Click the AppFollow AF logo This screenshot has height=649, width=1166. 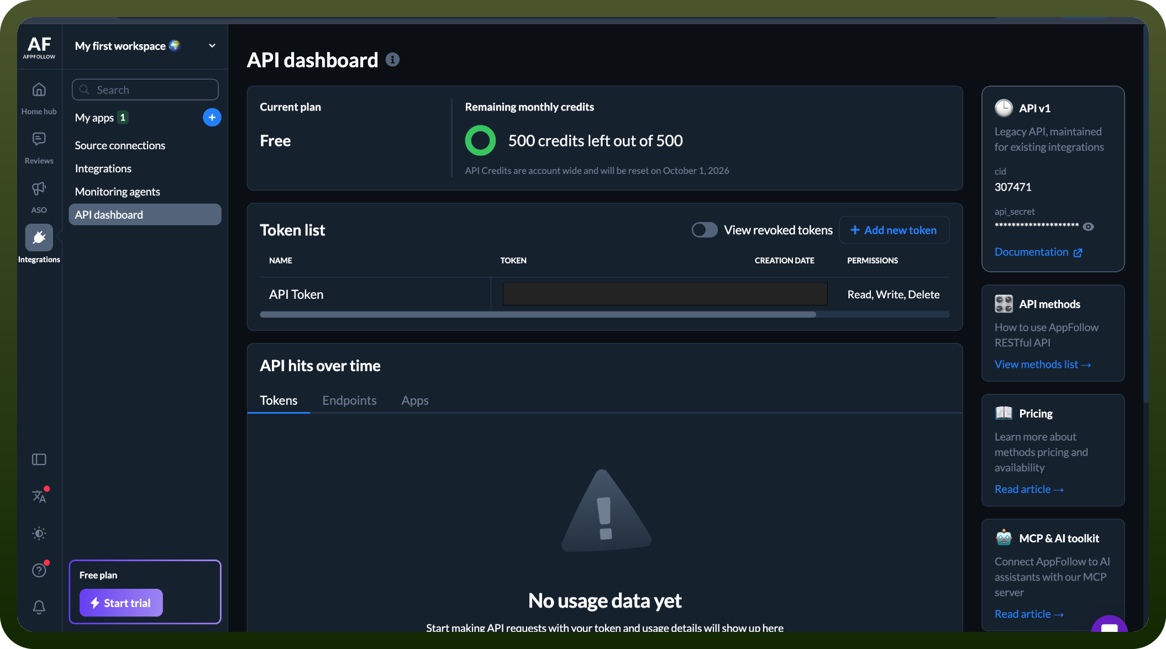click(39, 47)
